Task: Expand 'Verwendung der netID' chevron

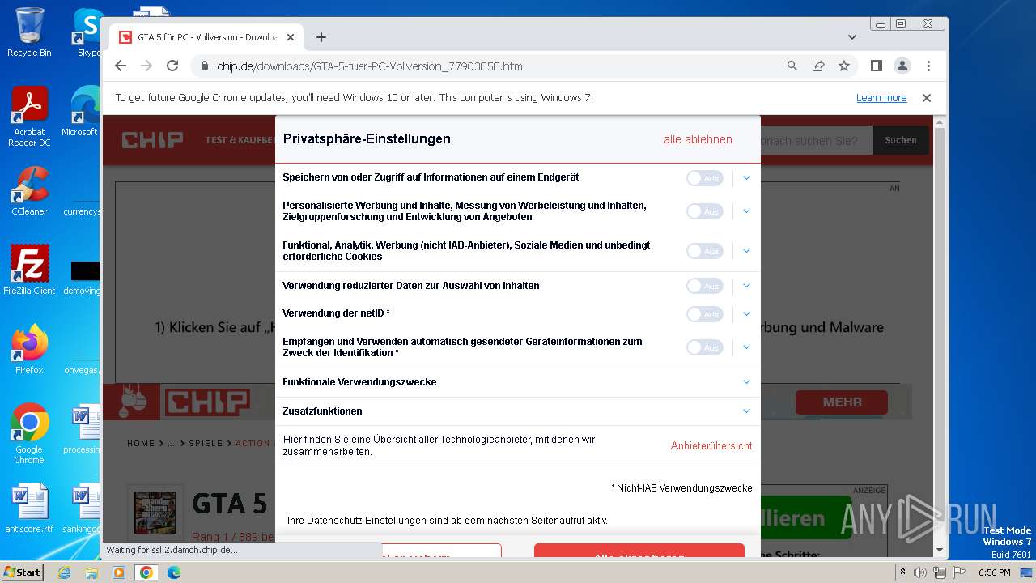Action: pyautogui.click(x=746, y=314)
